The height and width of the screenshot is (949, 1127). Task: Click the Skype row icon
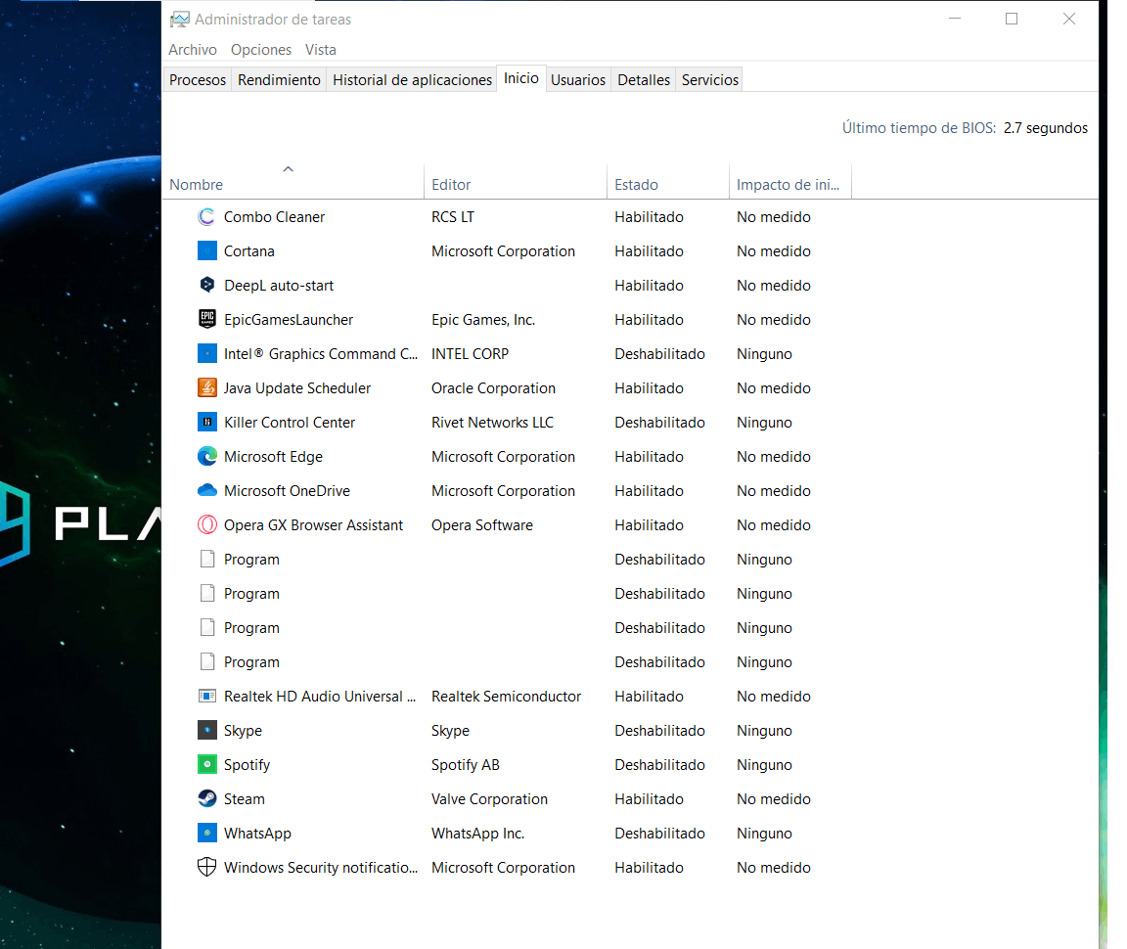[x=207, y=731]
